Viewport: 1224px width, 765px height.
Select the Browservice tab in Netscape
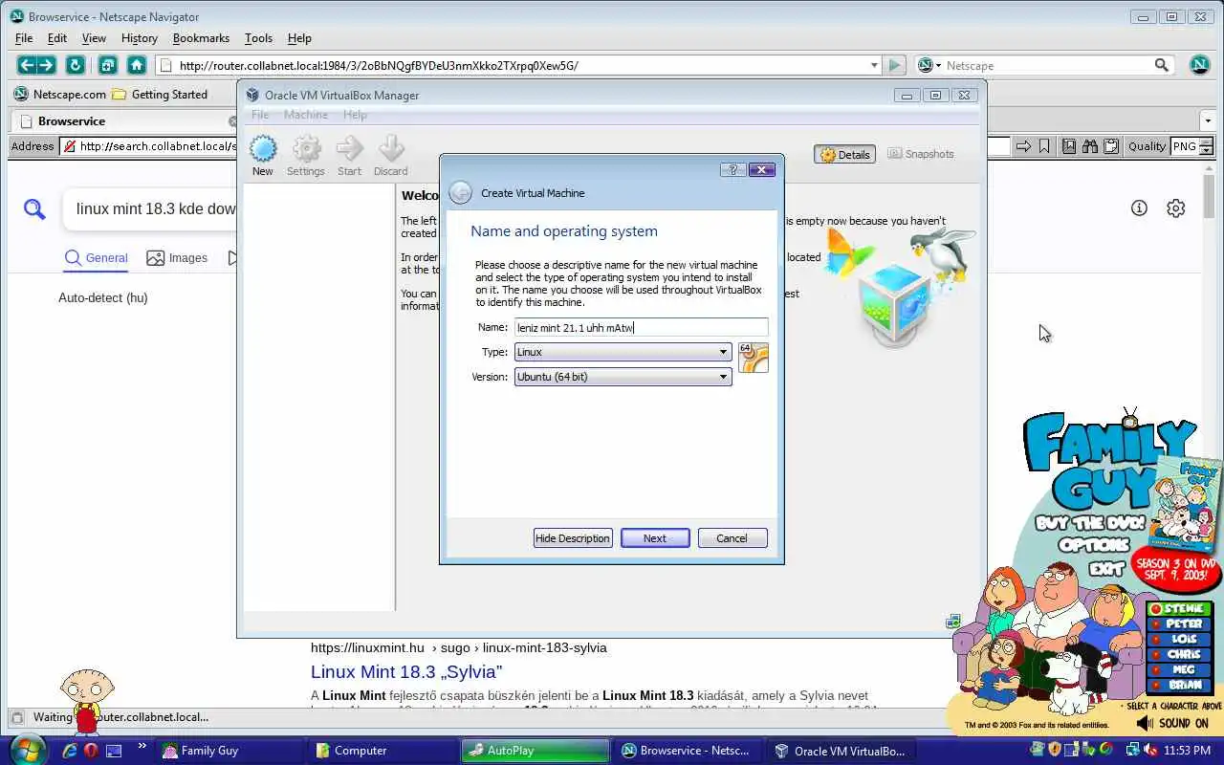click(124, 121)
